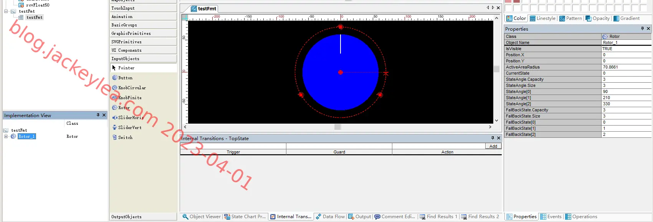Open the Events tab

click(551, 217)
